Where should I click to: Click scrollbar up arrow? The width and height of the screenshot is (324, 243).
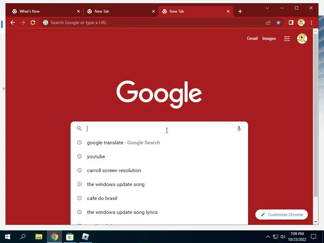315,31
